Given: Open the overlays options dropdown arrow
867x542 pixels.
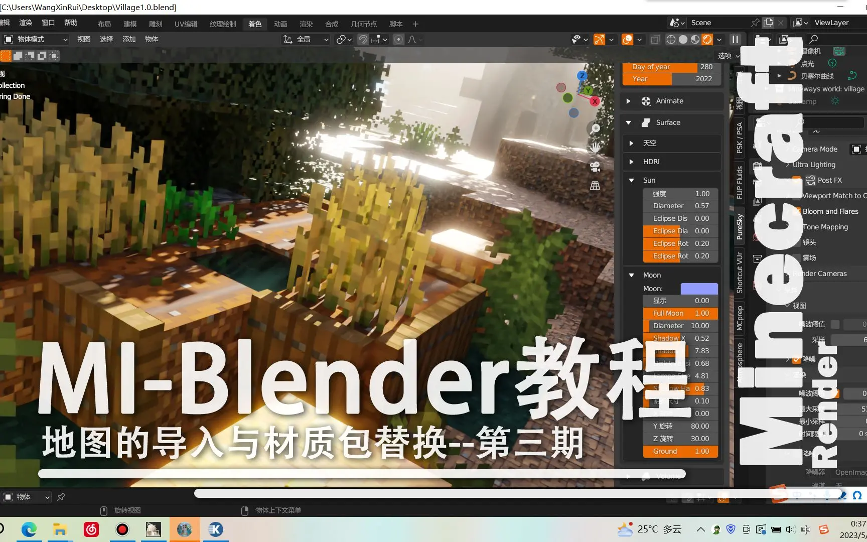Looking at the screenshot, I should pos(640,39).
